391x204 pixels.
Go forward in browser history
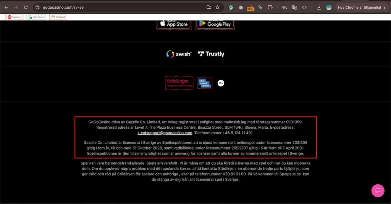(x=16, y=8)
